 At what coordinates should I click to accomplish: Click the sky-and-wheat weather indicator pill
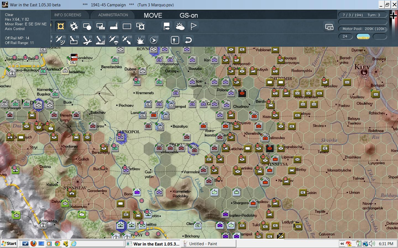point(363,36)
